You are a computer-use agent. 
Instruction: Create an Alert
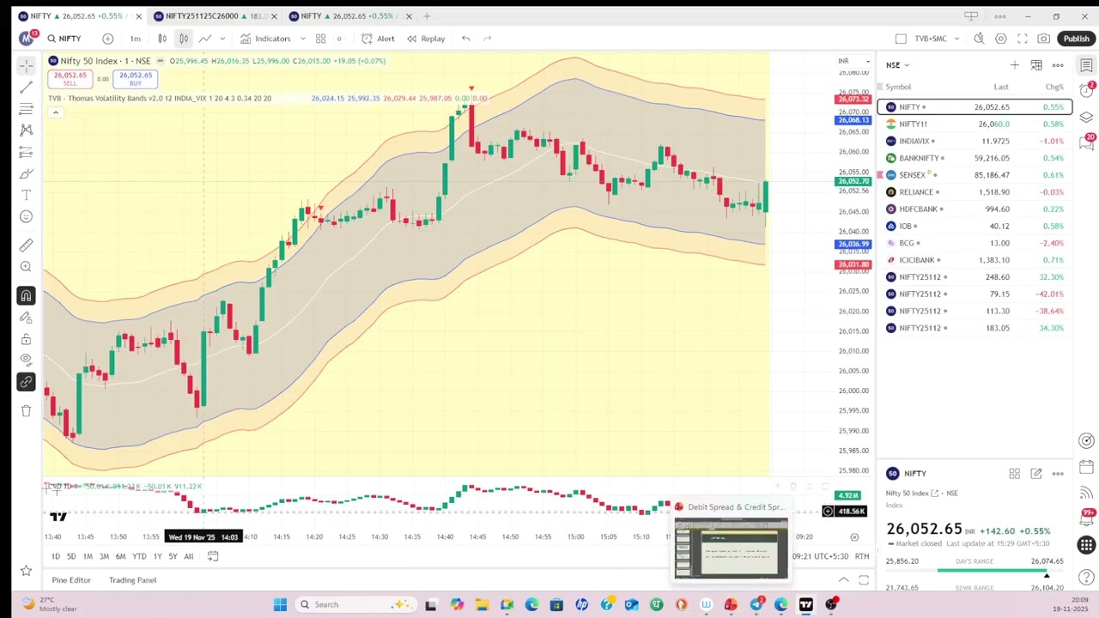pos(378,39)
